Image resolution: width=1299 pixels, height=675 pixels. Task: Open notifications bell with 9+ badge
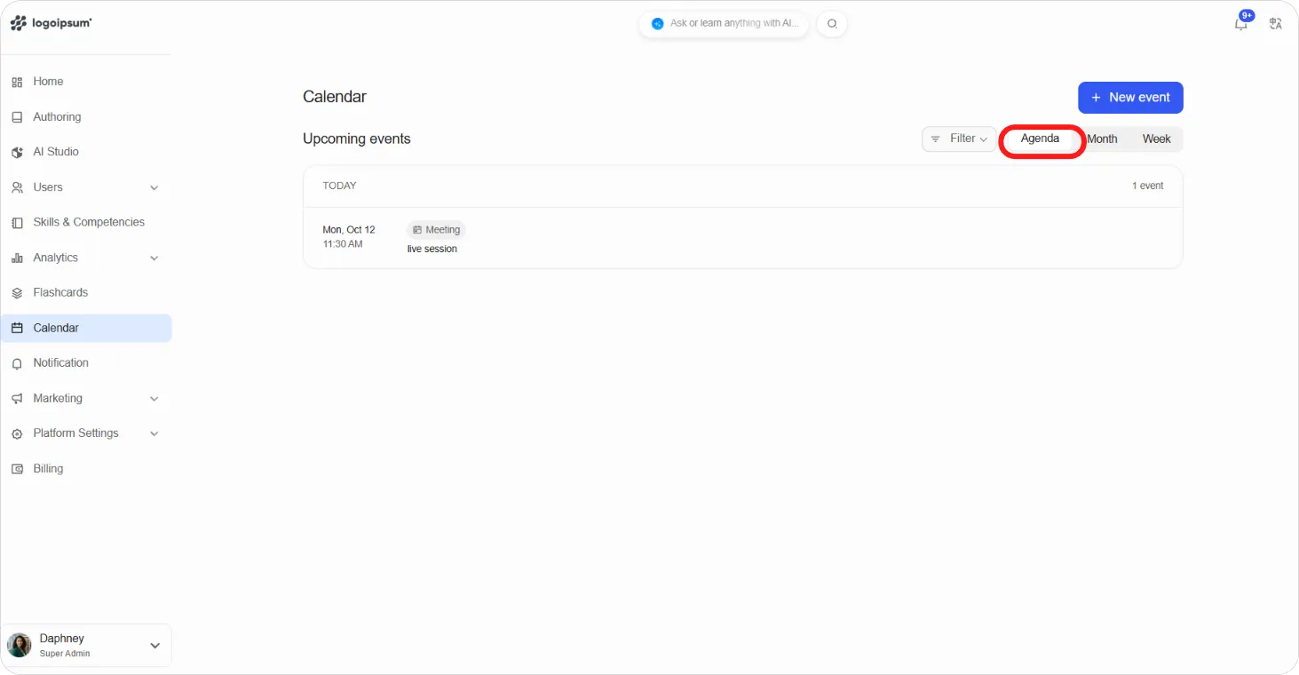pos(1242,22)
